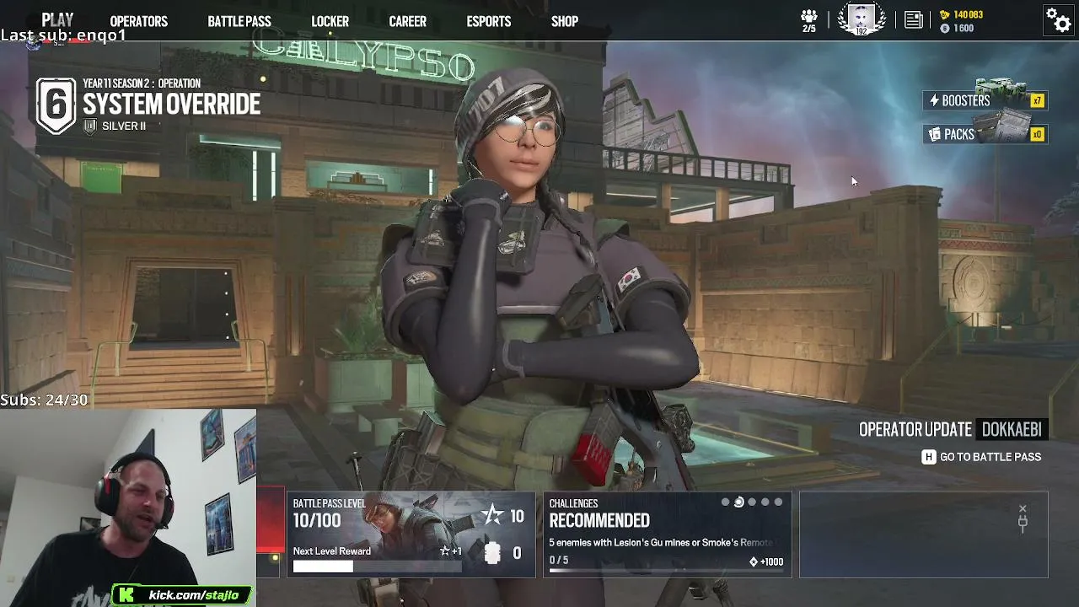Click the 'Subs: 24/30' overlay counter
This screenshot has width=1079, height=607.
[44, 400]
